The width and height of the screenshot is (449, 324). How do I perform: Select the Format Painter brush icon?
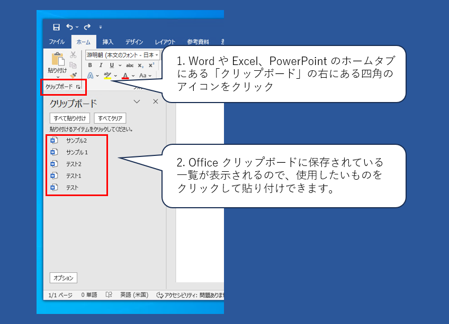(x=74, y=75)
